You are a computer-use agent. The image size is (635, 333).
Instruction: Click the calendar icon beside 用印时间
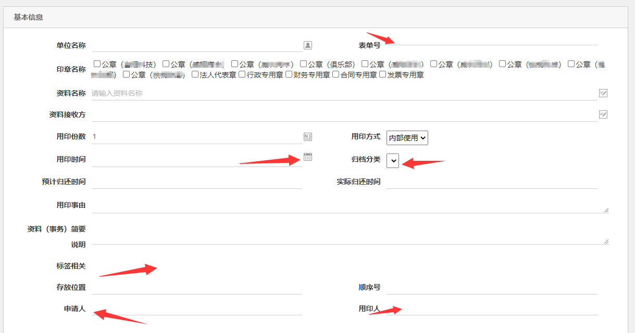307,156
